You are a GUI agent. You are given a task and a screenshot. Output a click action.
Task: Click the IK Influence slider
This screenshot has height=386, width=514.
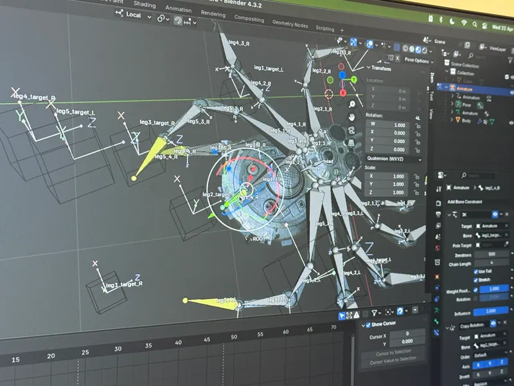coord(491,311)
